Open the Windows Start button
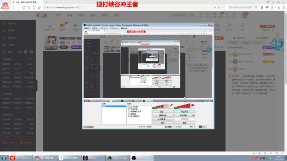The image size is (287, 161). [4, 158]
